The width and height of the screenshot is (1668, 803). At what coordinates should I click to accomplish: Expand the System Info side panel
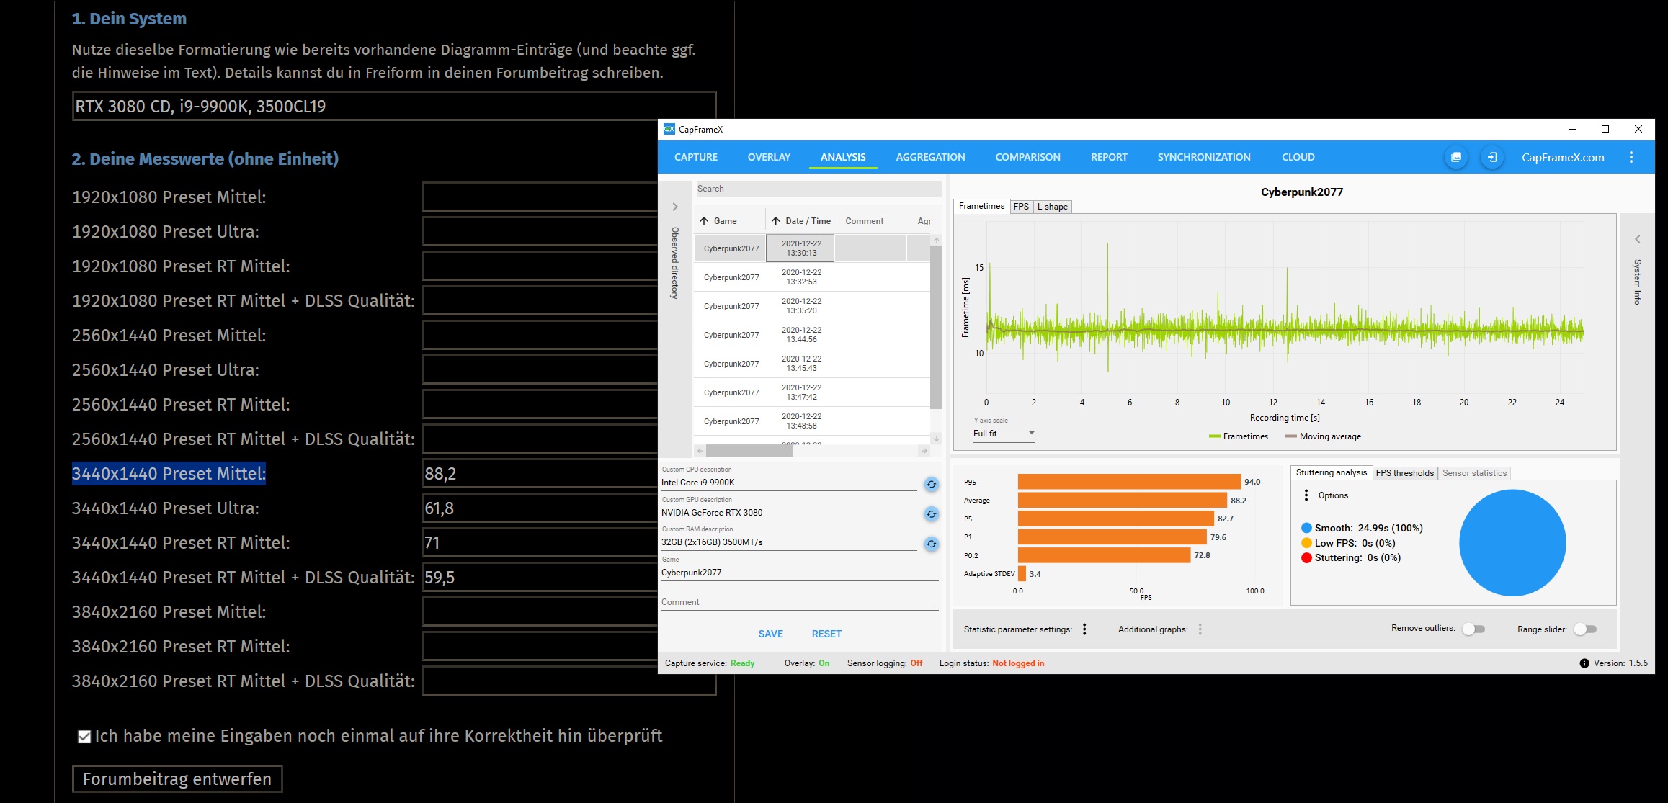pyautogui.click(x=1637, y=239)
